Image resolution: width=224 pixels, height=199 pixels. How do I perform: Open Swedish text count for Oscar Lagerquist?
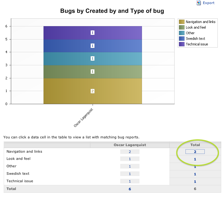click(130, 174)
